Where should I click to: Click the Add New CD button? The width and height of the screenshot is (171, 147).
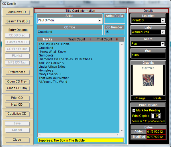[x=17, y=12]
